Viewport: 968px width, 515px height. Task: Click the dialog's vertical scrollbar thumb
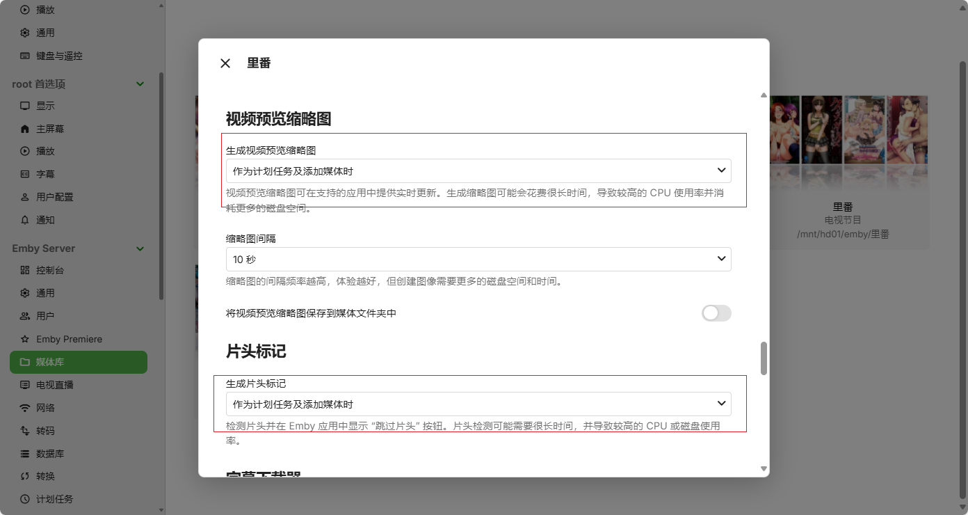click(764, 358)
